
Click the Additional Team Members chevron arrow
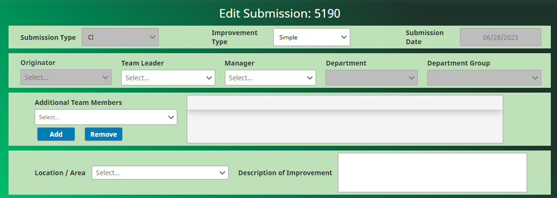171,117
